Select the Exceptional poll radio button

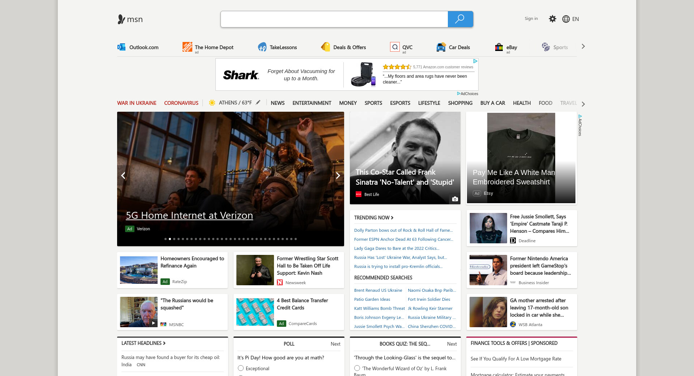pyautogui.click(x=241, y=368)
